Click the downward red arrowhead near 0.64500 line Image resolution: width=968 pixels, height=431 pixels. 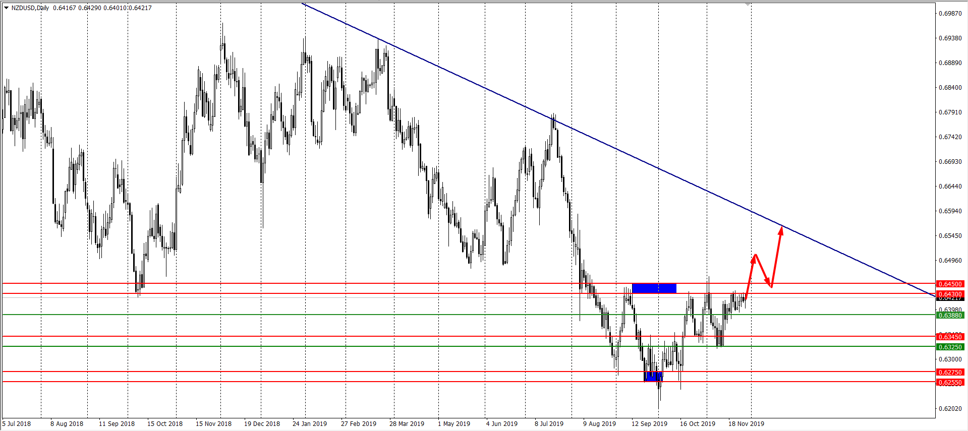[x=769, y=283]
